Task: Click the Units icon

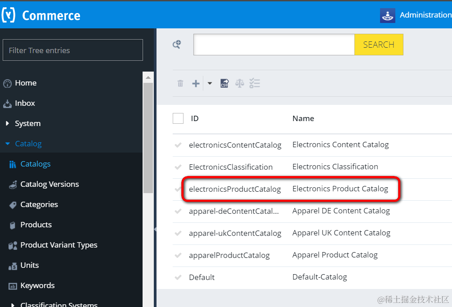Action: coord(13,266)
